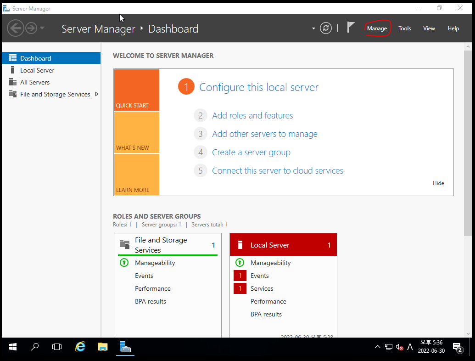Click the File and Storage Services tile icon
The height and width of the screenshot is (361, 475).
tap(125, 244)
